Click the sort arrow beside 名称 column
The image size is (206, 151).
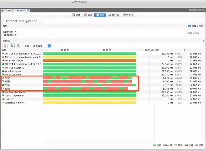click(x=47, y=50)
